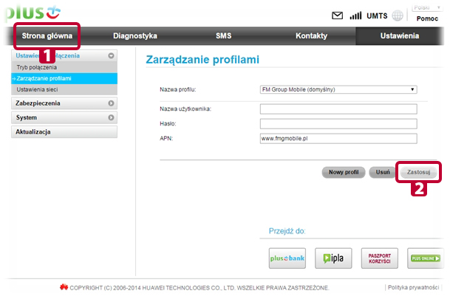Click the Nazwa profilu label
The width and height of the screenshot is (450, 302).
(x=177, y=89)
